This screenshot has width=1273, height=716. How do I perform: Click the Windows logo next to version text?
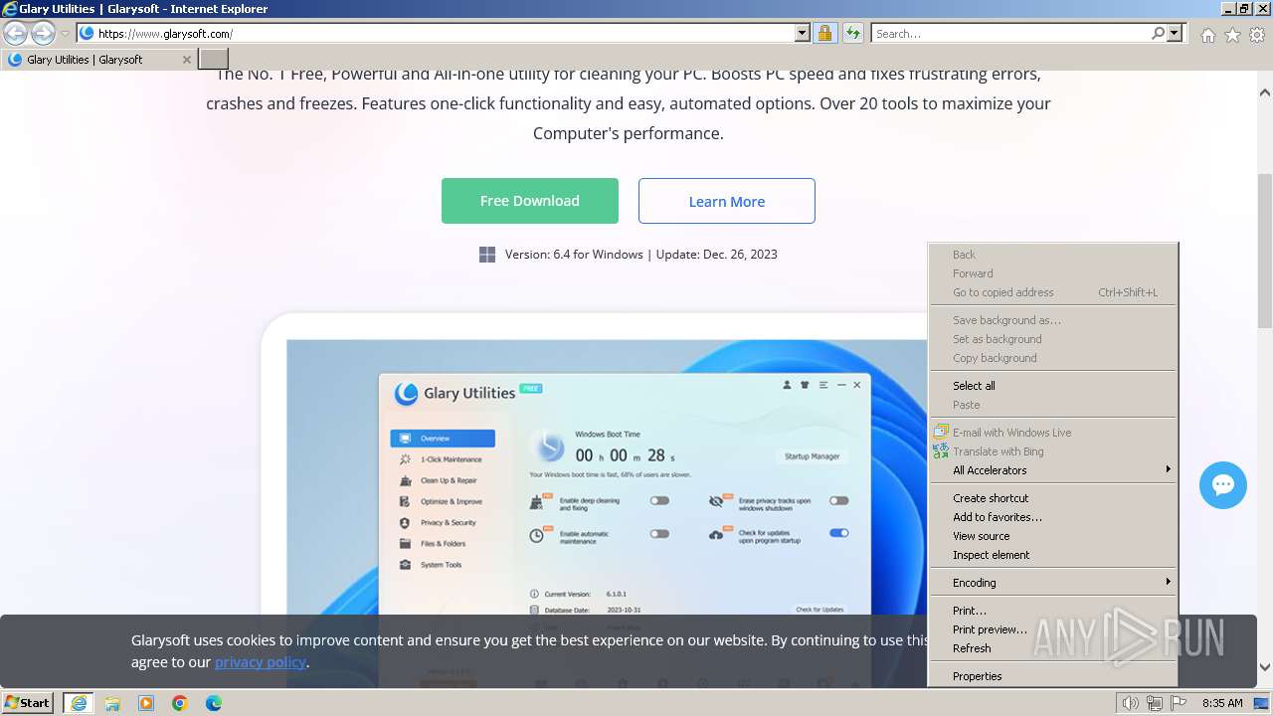tap(487, 255)
